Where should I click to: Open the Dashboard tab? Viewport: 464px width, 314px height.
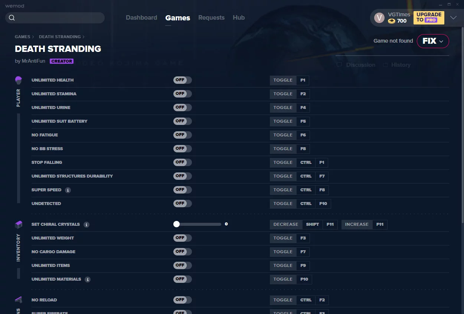tap(141, 18)
